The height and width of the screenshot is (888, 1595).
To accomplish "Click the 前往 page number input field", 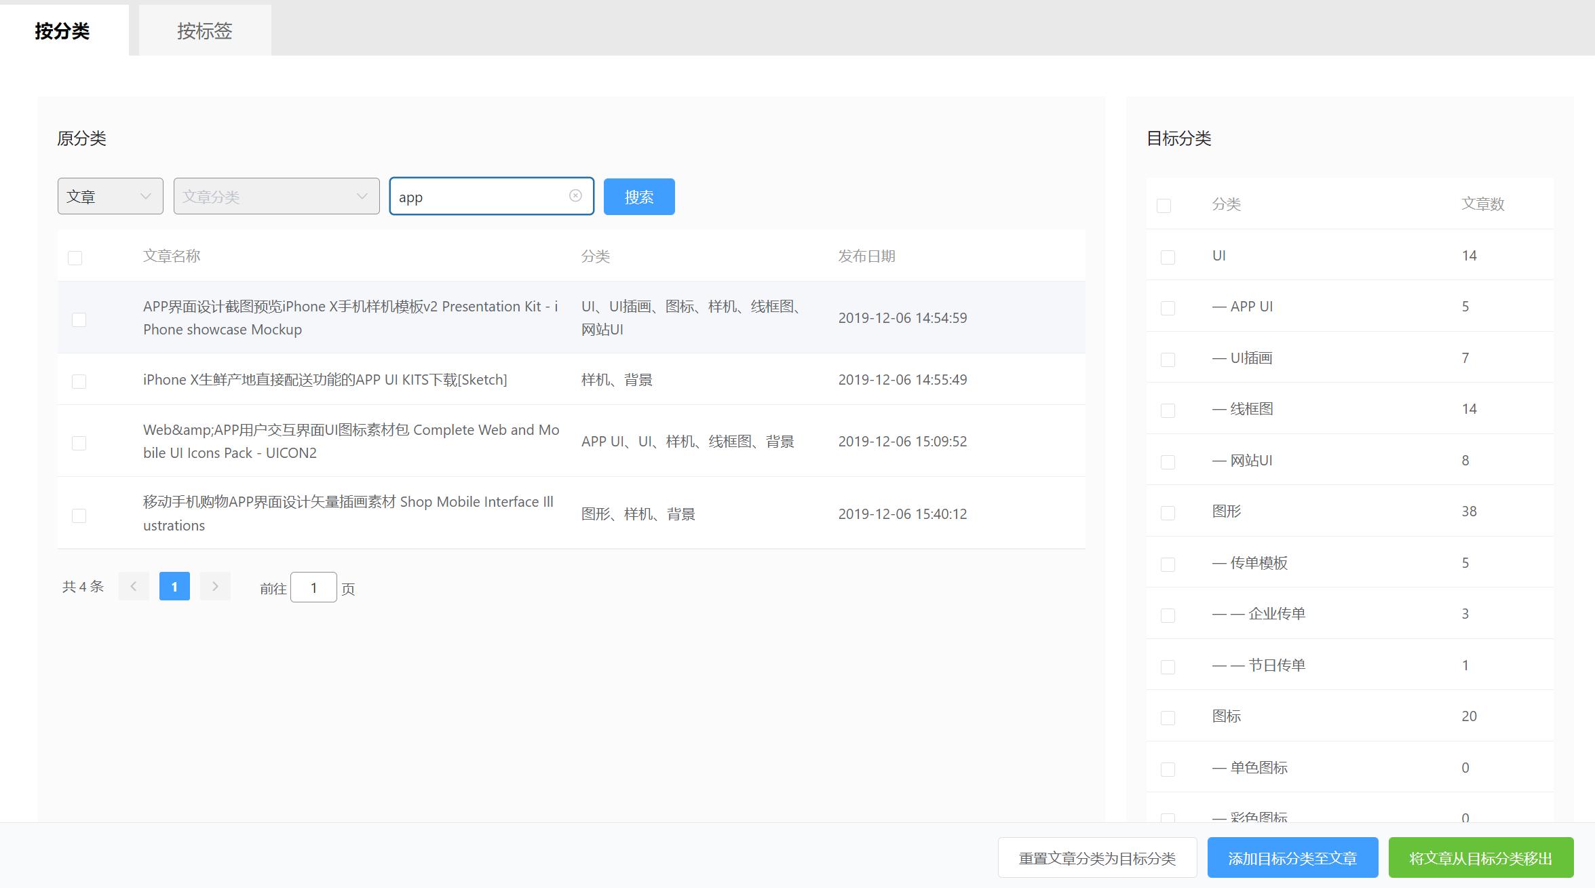I will (313, 587).
